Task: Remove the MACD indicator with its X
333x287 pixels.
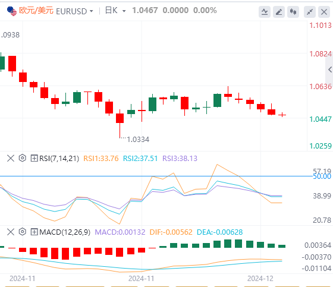Action: pos(11,232)
